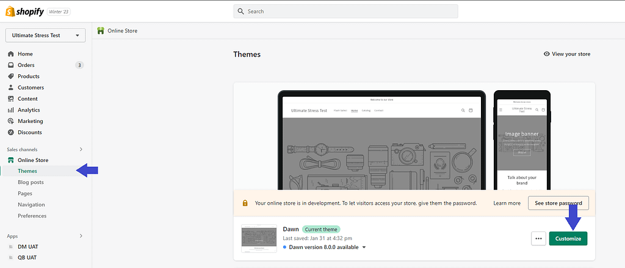
Task: Open the Customers section
Action: pyautogui.click(x=31, y=88)
